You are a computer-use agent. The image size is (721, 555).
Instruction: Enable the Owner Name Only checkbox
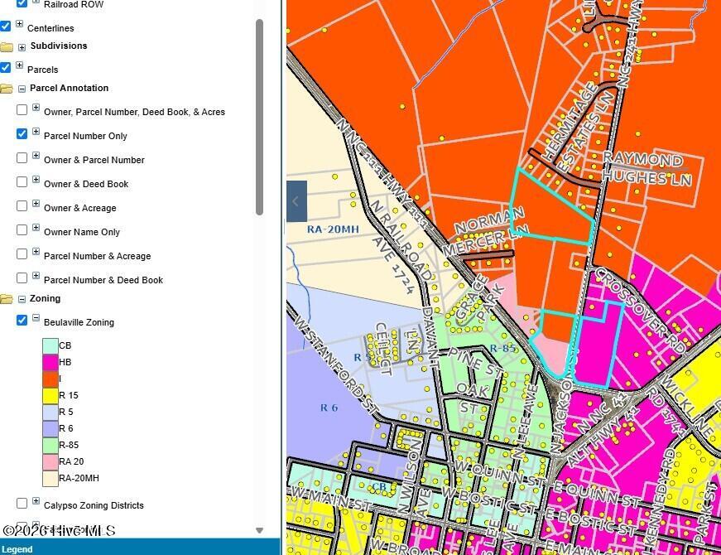click(x=22, y=229)
